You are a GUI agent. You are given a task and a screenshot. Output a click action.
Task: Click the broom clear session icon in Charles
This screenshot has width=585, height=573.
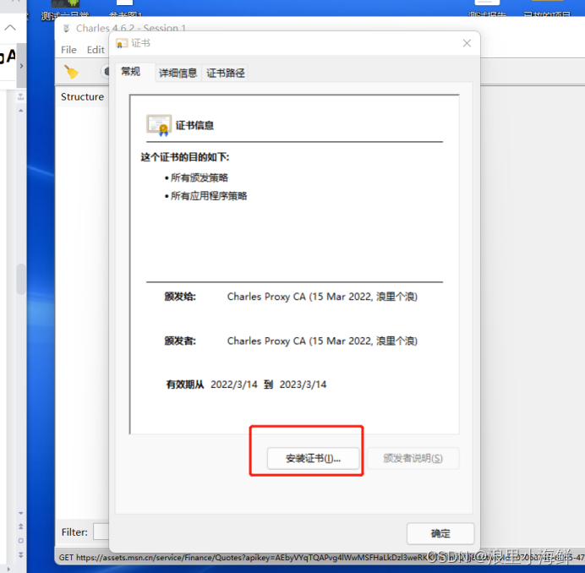click(x=71, y=72)
